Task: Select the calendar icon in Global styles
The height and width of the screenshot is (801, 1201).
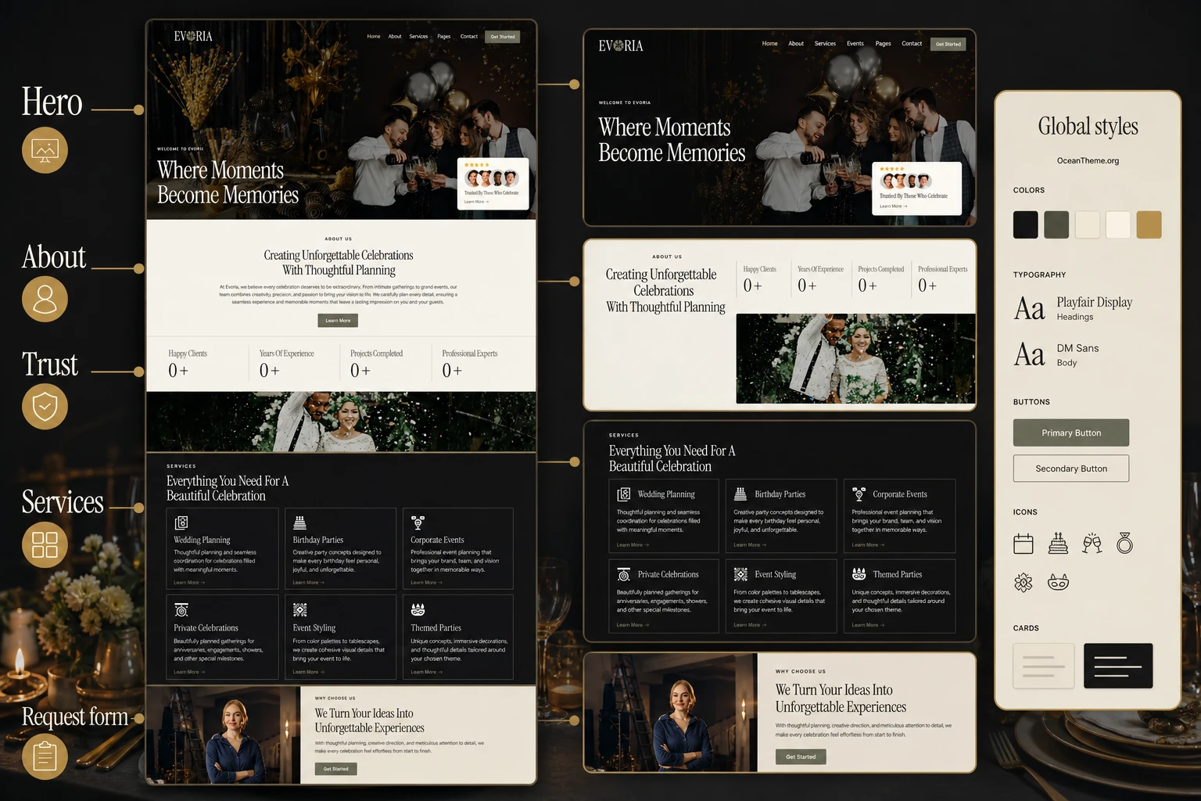Action: 1024,544
